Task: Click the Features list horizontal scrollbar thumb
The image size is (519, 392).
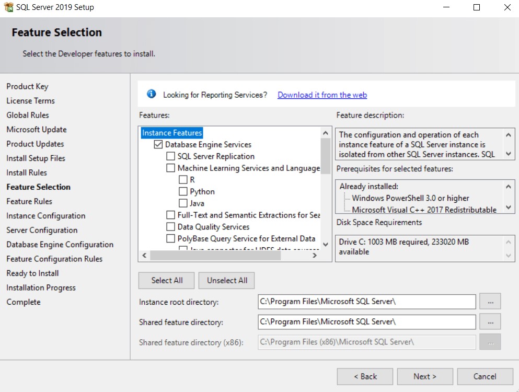Action: (x=215, y=255)
